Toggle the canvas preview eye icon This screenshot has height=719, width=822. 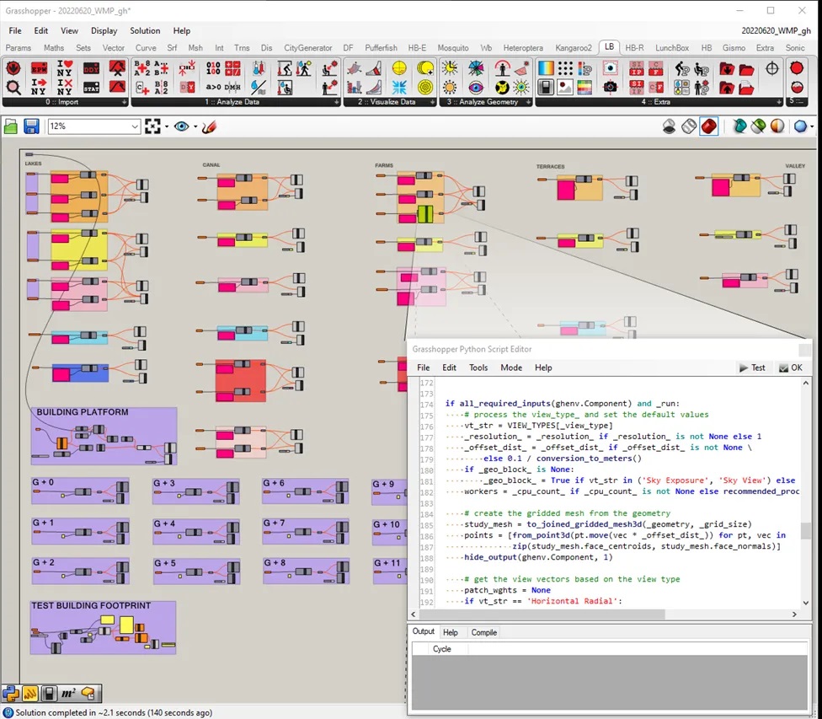click(181, 126)
